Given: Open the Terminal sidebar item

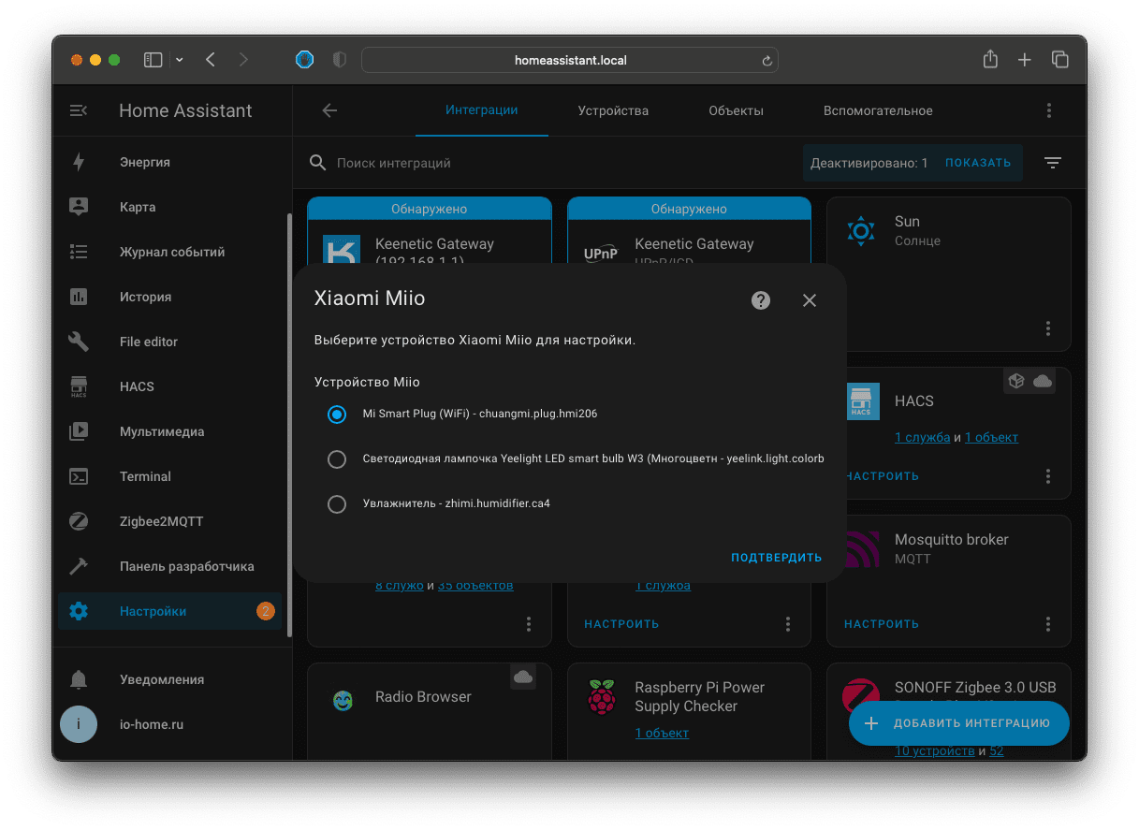Looking at the screenshot, I should 145,476.
